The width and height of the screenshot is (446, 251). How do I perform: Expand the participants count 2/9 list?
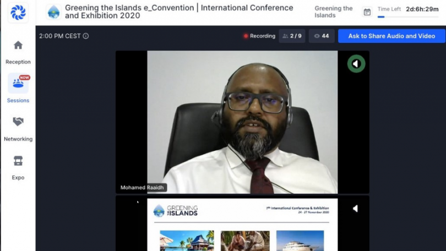292,36
